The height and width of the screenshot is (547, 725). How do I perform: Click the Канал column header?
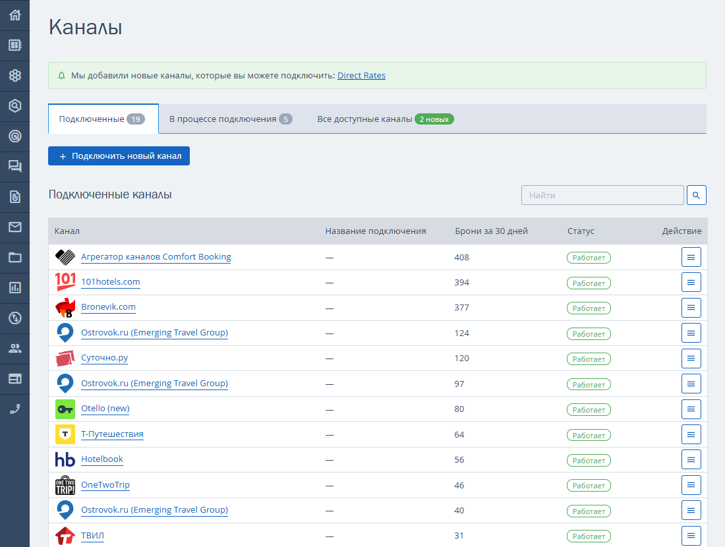click(67, 231)
